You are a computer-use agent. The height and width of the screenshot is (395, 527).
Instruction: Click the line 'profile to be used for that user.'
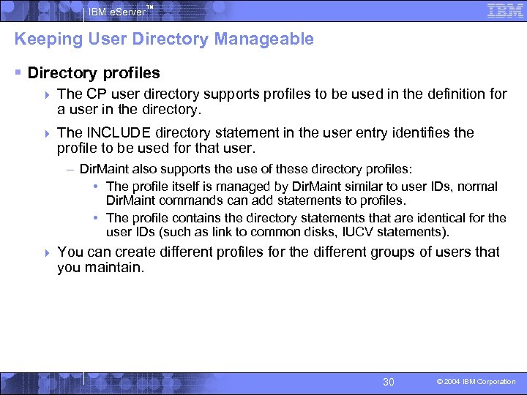tap(157, 148)
